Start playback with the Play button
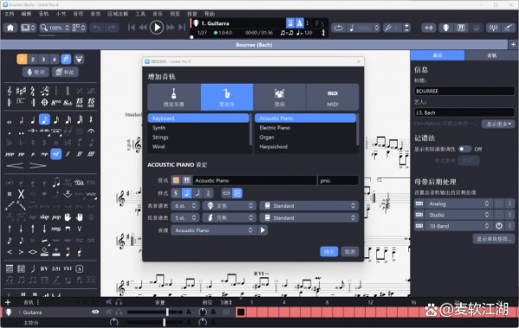This screenshot has height=328, width=519. coord(157,28)
